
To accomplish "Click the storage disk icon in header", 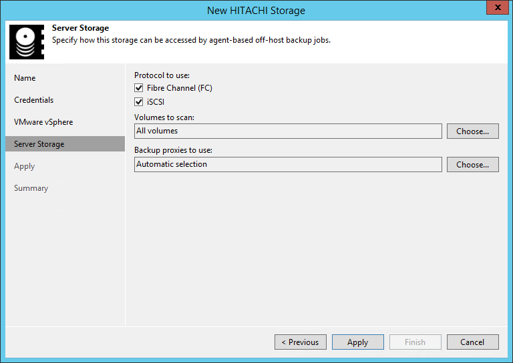I will [x=26, y=41].
